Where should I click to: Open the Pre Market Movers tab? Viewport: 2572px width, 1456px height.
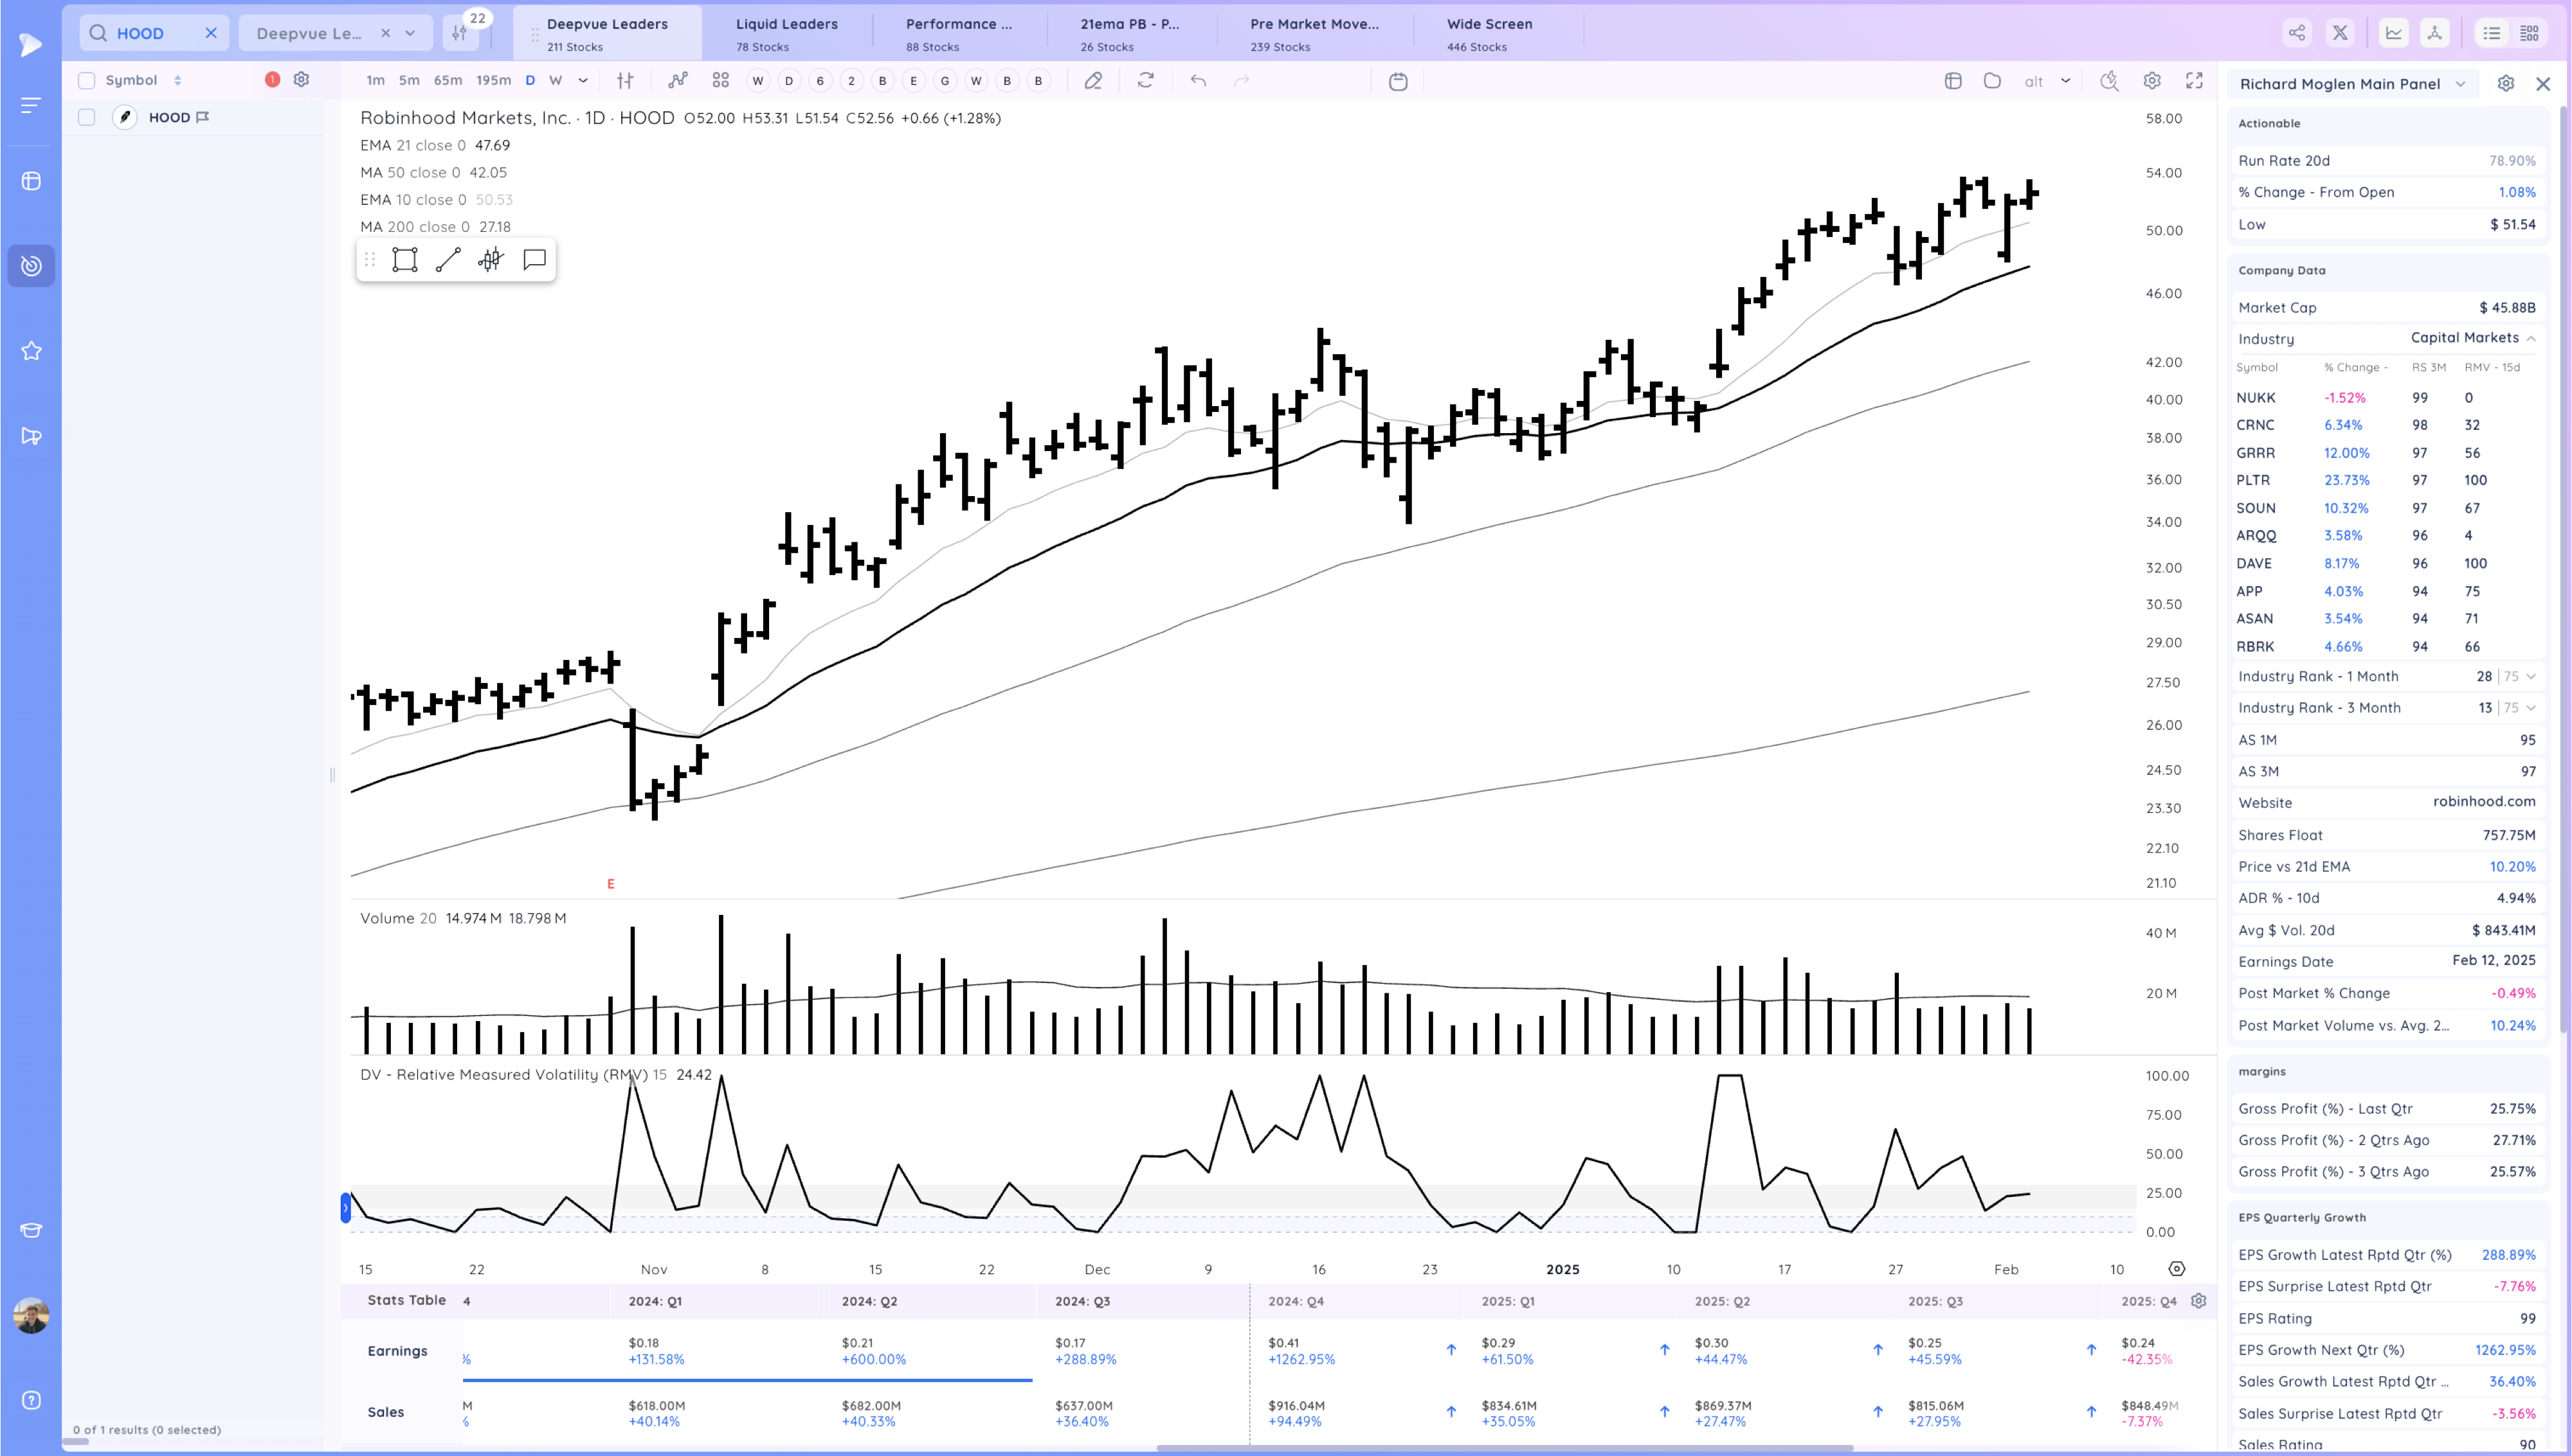click(x=1314, y=33)
